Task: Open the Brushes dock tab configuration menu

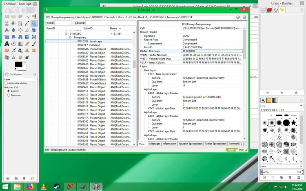Action: tap(302, 100)
